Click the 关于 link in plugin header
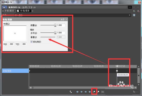Image resolution: width=142 pixels, height=96 pixels. (x=62, y=20)
